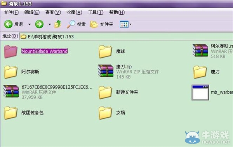Select the 67167CB6E0C99998E125FC1EC6 archive icon
Image resolution: width=233 pixels, height=147 pixels.
11,91
